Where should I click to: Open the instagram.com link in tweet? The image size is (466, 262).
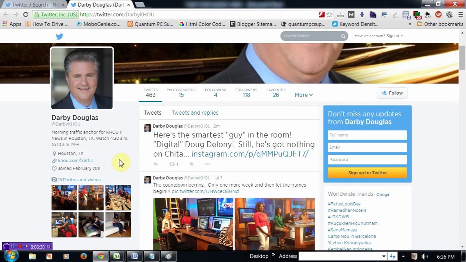tap(250, 154)
